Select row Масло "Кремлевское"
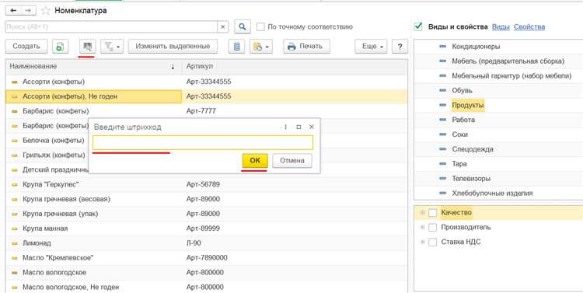 pyautogui.click(x=206, y=258)
